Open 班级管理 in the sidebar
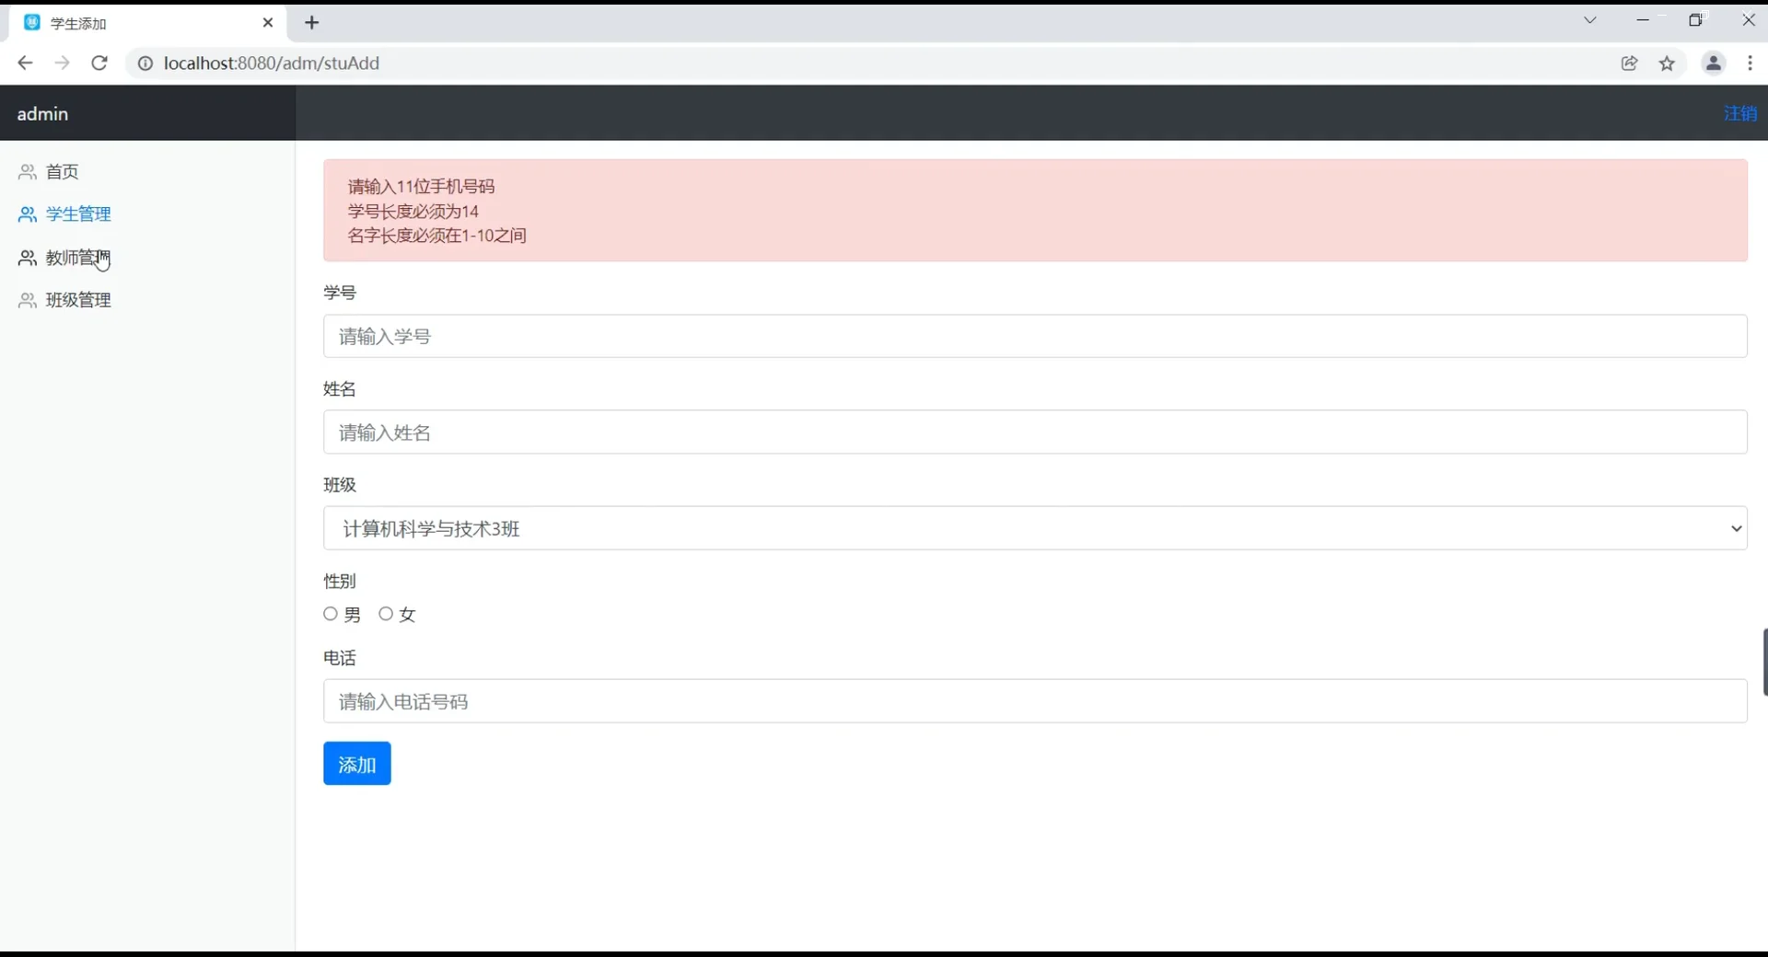The image size is (1768, 957). tap(78, 299)
